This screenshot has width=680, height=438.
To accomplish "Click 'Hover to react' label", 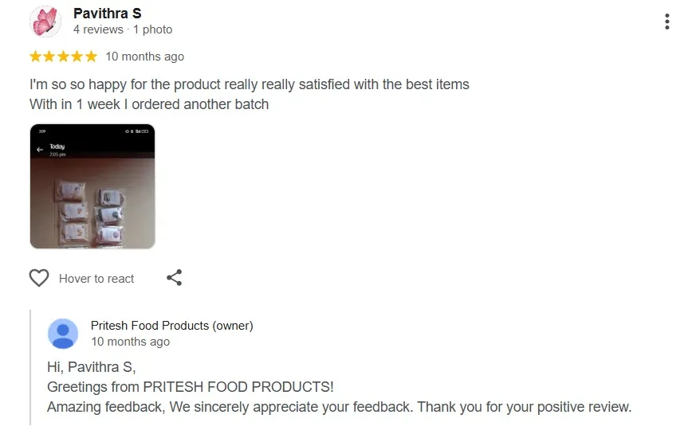I will [x=96, y=279].
